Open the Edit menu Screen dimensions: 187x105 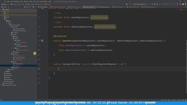pyautogui.click(x=8, y=1)
